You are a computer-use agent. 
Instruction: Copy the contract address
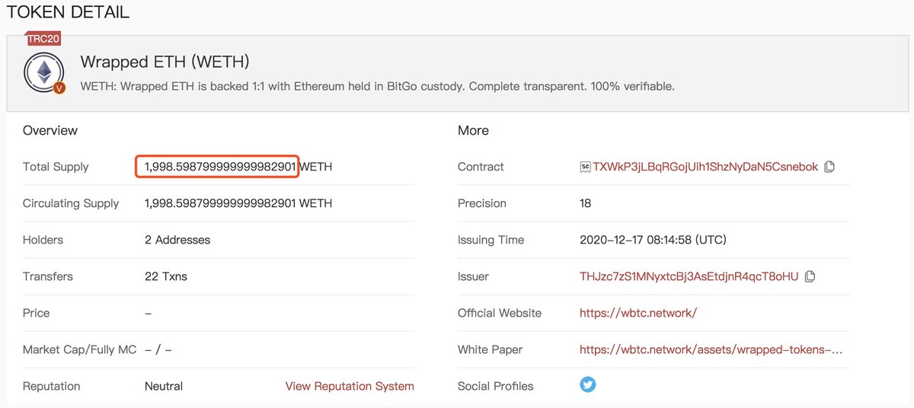pos(829,167)
